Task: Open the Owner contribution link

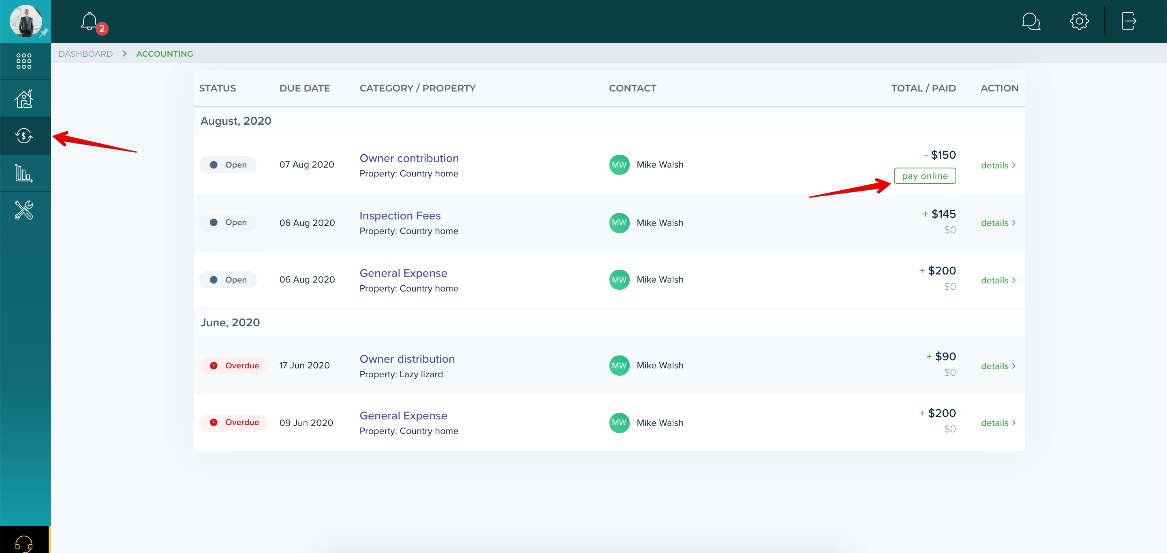Action: point(409,158)
